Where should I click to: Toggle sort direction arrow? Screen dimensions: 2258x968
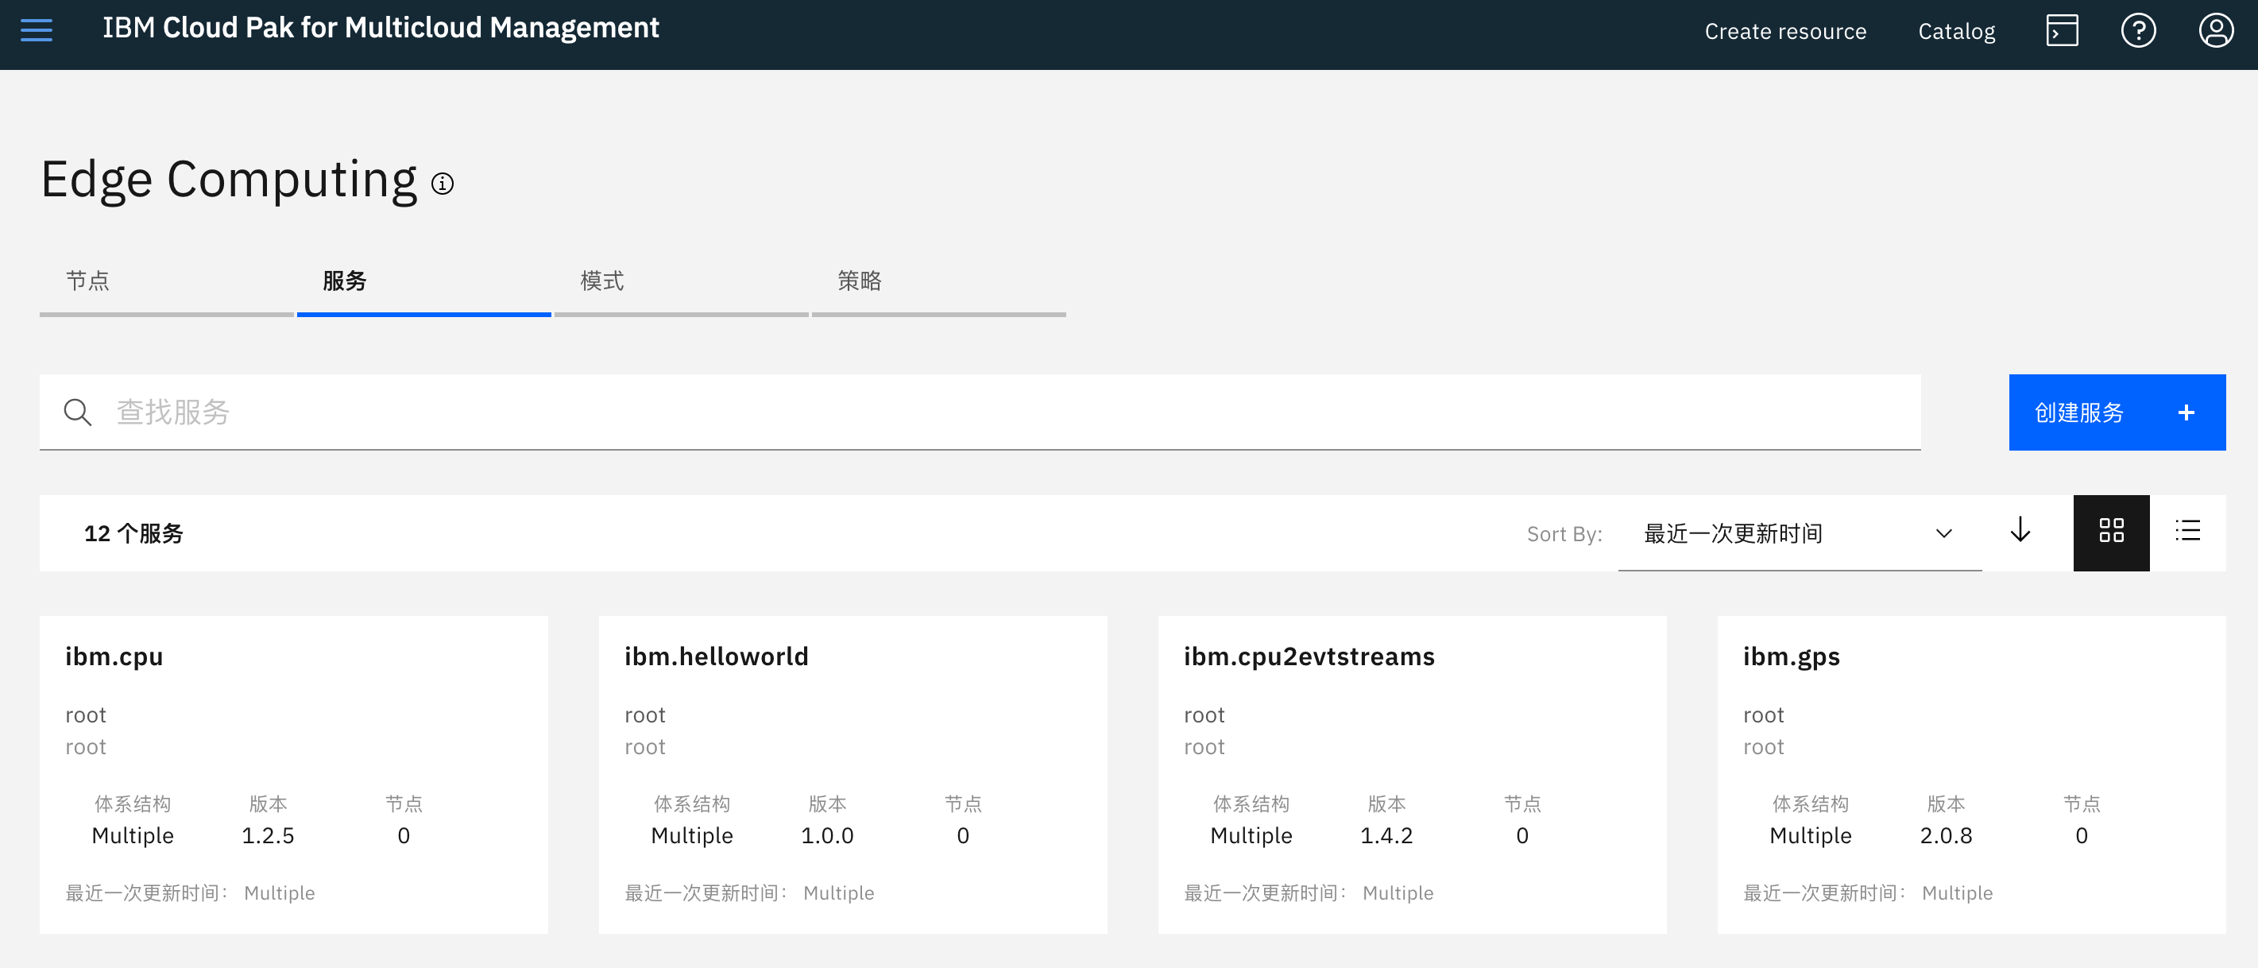point(2020,530)
